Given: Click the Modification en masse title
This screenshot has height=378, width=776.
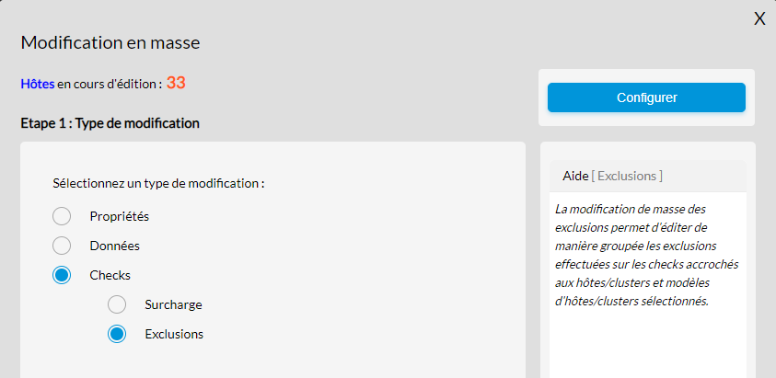Looking at the screenshot, I should (x=110, y=42).
